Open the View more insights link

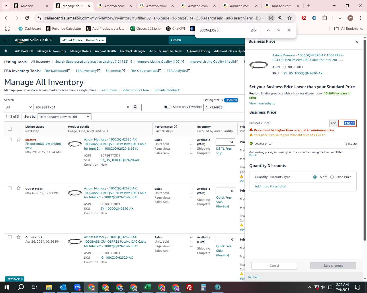point(262,104)
